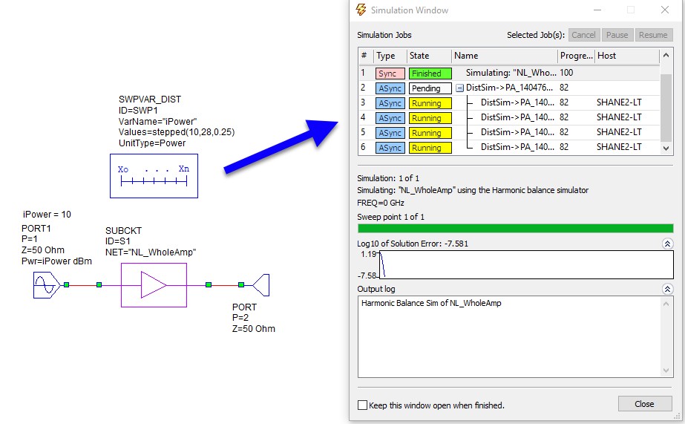Viewport: 685px width, 424px height.
Task: Click the Pending state badge
Action: pos(430,88)
